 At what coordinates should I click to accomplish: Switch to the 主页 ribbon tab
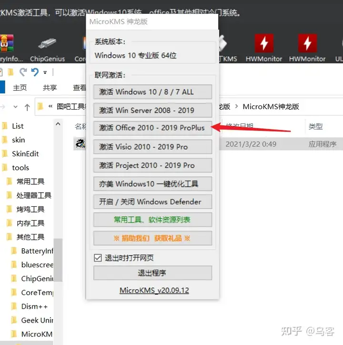tap(20, 88)
